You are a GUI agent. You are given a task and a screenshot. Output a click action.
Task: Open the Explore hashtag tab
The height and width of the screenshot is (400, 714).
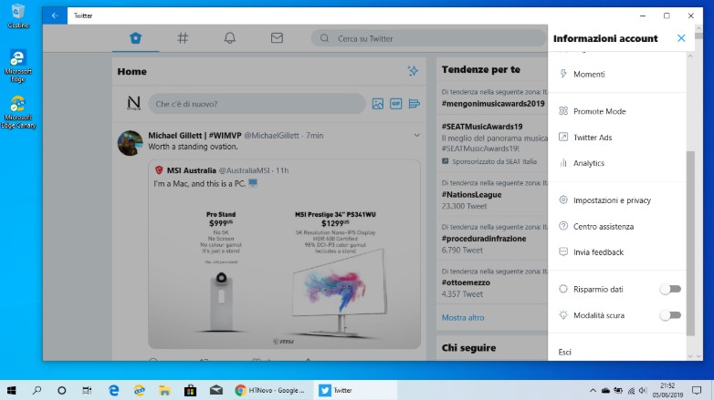coord(183,38)
